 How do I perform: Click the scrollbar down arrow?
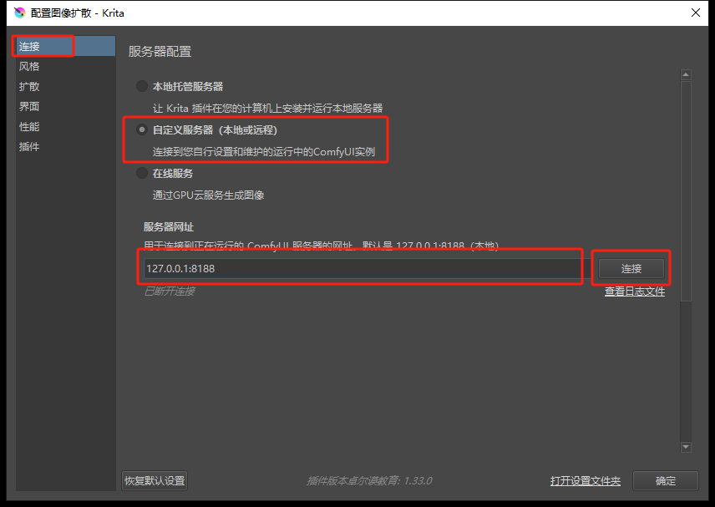click(x=686, y=447)
